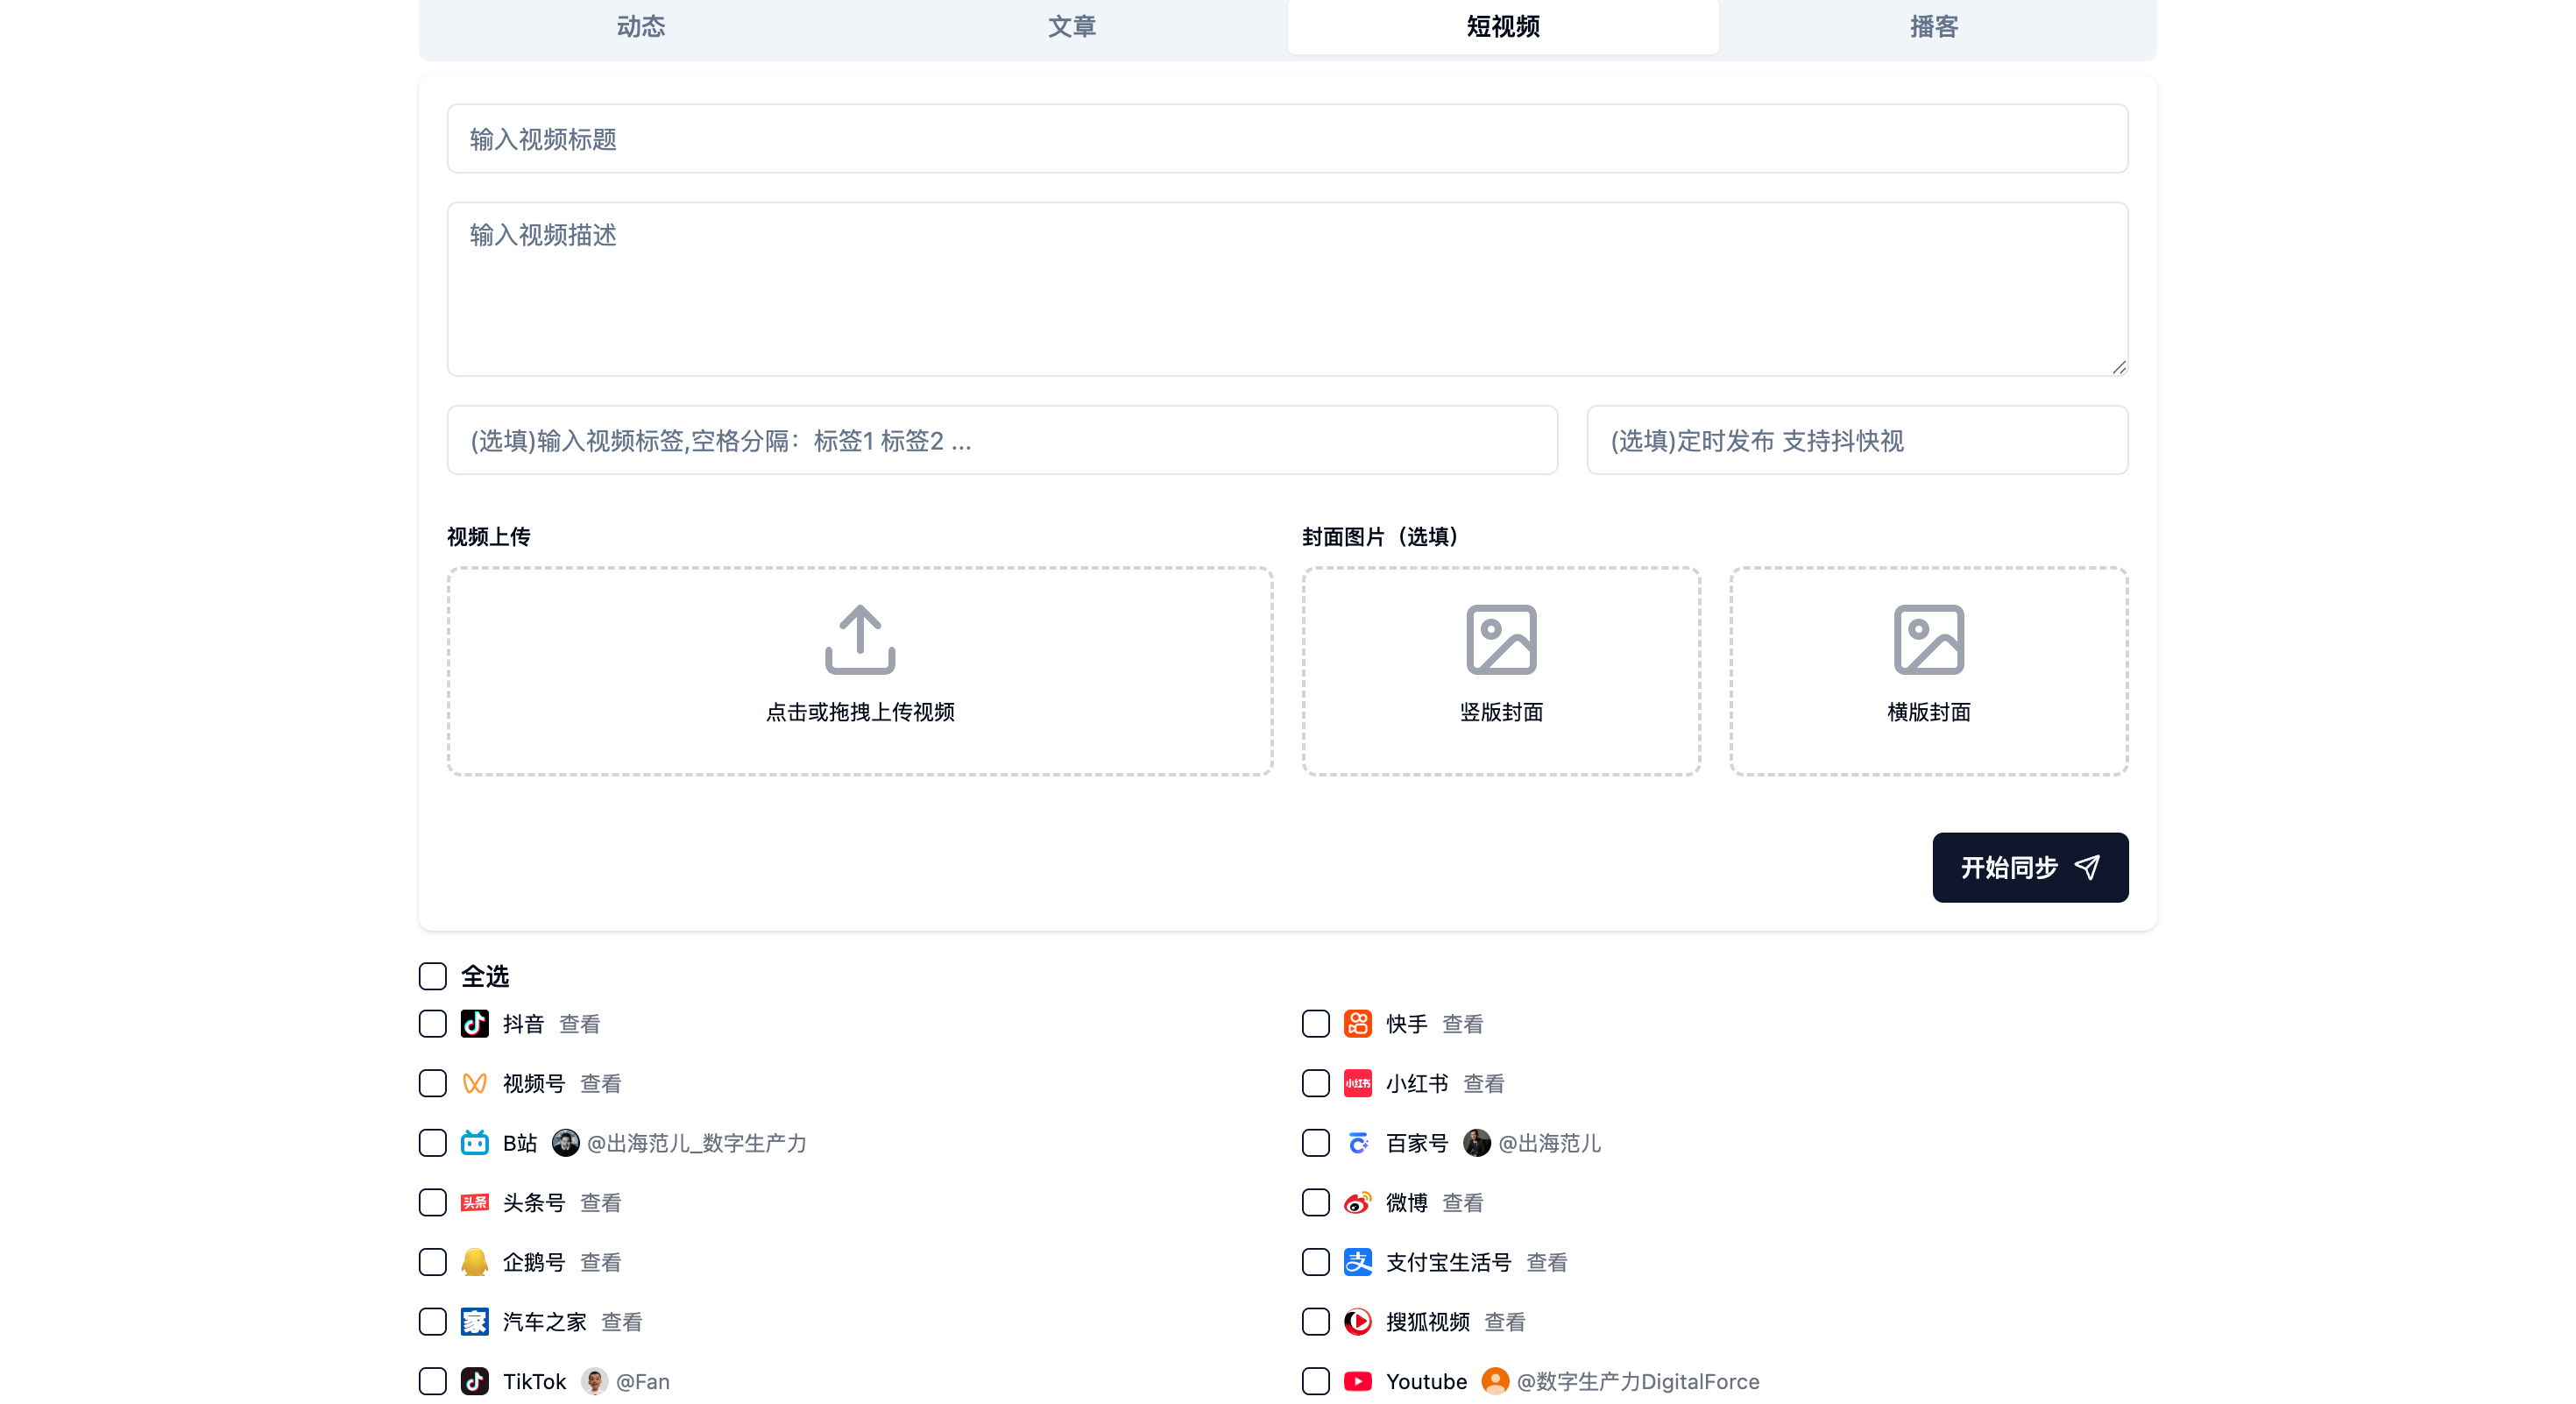Enable the TikTok platform checkbox
Screen dimensions: 2576x1404
click(432, 1381)
